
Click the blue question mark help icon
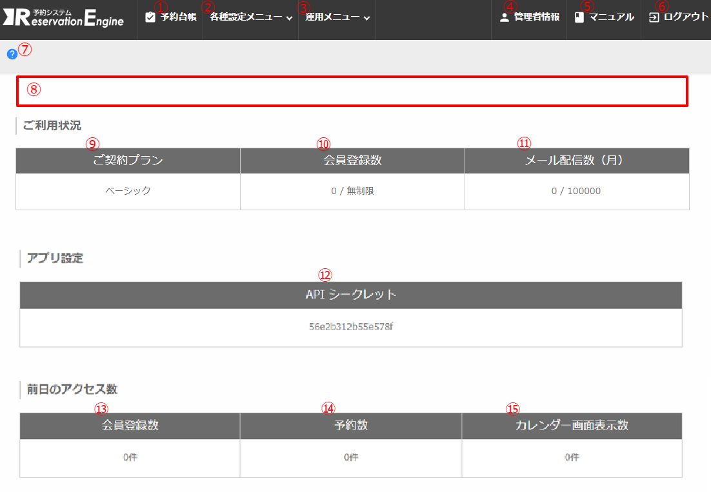[12, 55]
